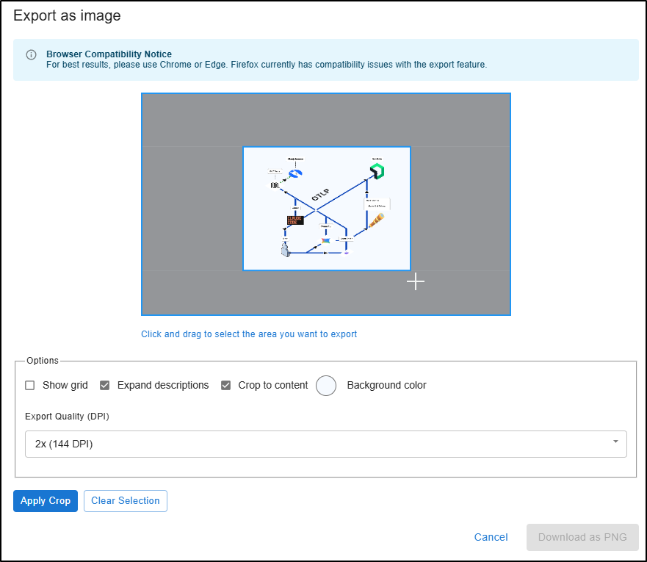Uncheck Expand descriptions
The image size is (647, 562).
(104, 385)
